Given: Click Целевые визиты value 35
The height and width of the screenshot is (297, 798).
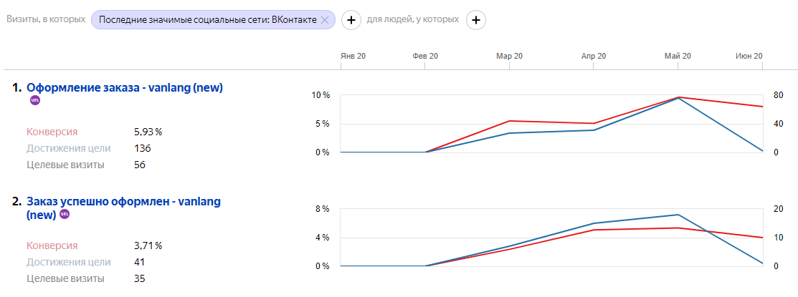Looking at the screenshot, I should click(140, 278).
